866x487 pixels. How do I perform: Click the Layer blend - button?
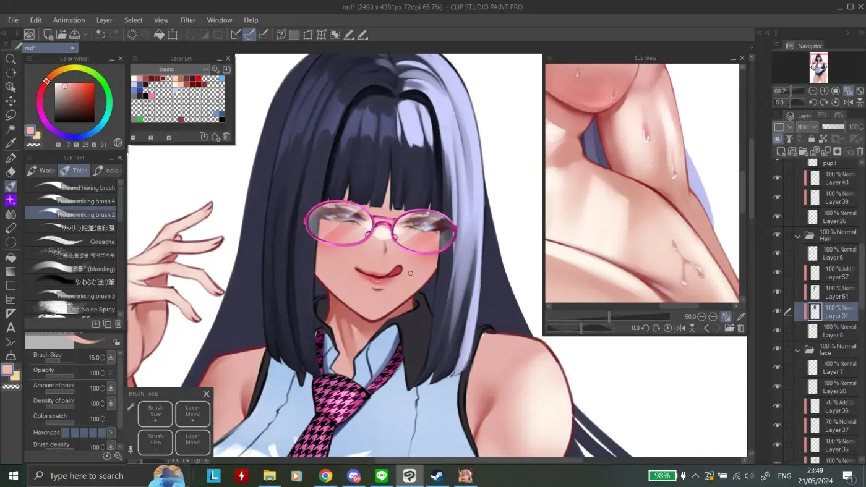pyautogui.click(x=192, y=442)
